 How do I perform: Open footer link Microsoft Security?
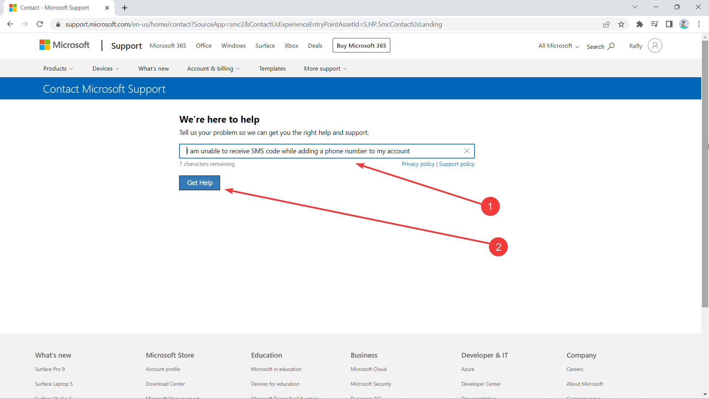pos(371,384)
